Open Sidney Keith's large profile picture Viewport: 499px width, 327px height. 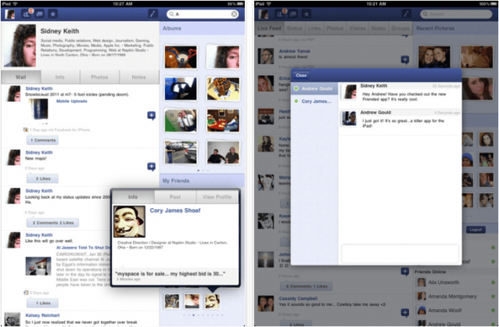20,45
